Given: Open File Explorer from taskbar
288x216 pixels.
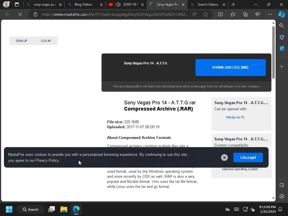Looking at the screenshot, I should pos(64,209).
